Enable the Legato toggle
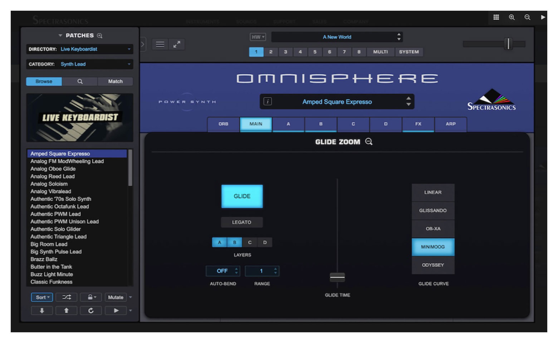This screenshot has height=343, width=558. click(x=242, y=222)
